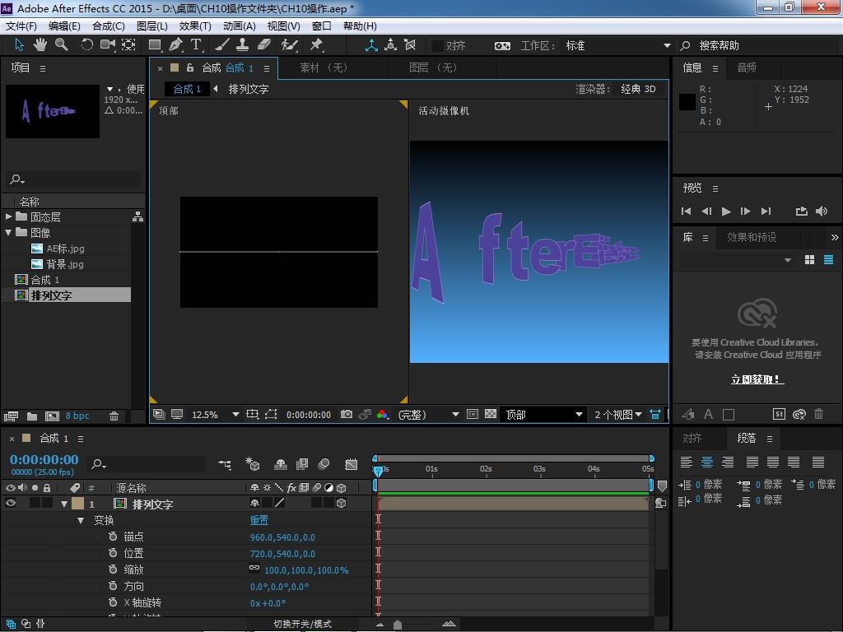Screen dimensions: 843x632
Task: Play the preview with the play button
Action: click(726, 211)
